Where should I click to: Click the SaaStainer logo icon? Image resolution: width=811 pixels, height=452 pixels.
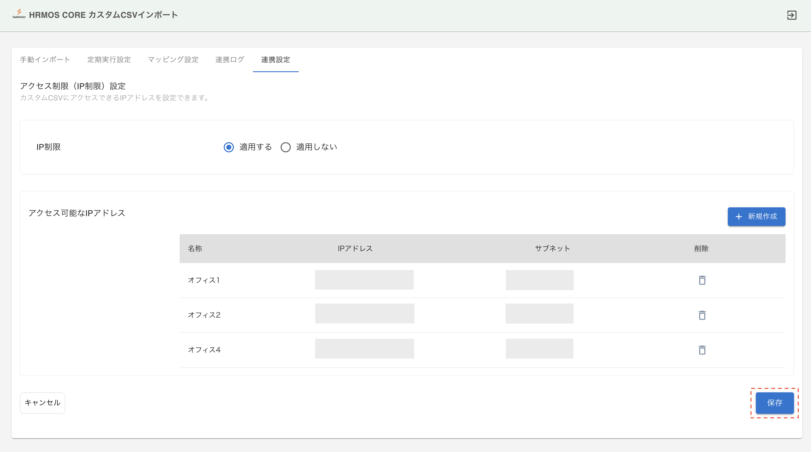pos(19,14)
